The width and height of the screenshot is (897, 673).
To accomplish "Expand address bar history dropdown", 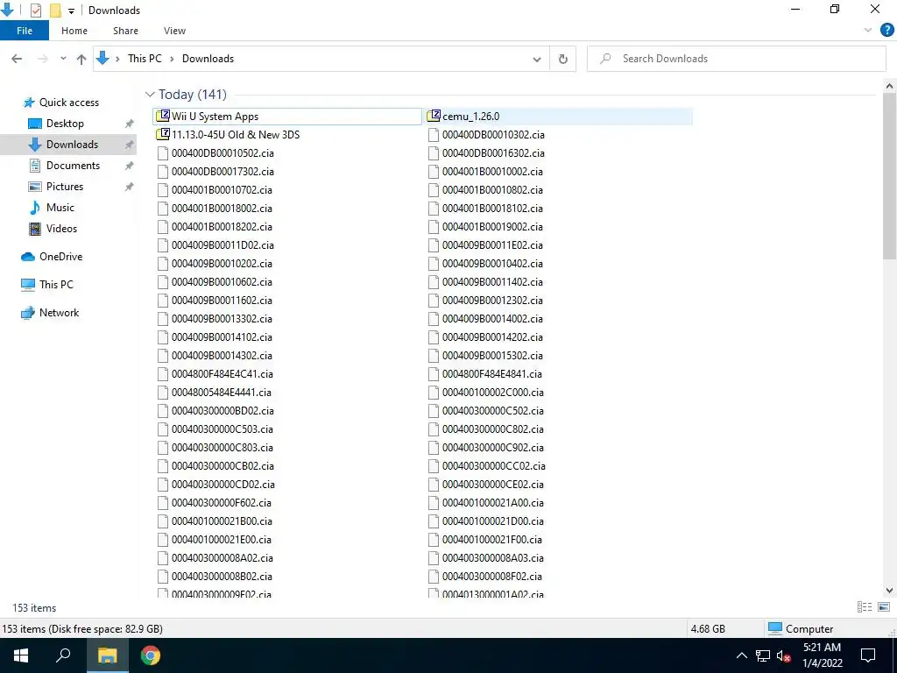I will point(537,59).
